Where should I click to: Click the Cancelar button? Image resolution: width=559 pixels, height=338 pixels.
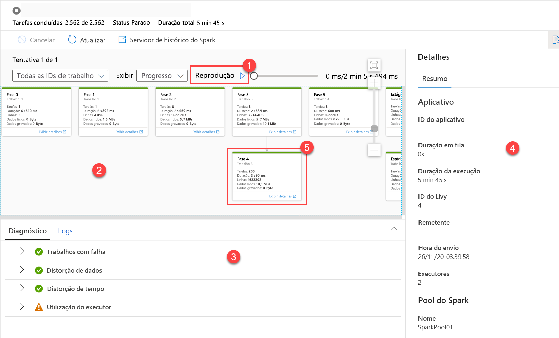(x=36, y=40)
